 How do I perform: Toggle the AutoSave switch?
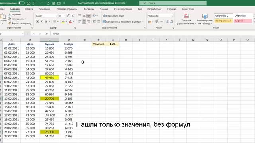coord(21,3)
